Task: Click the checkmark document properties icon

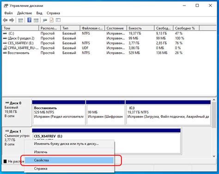Action: (52, 20)
